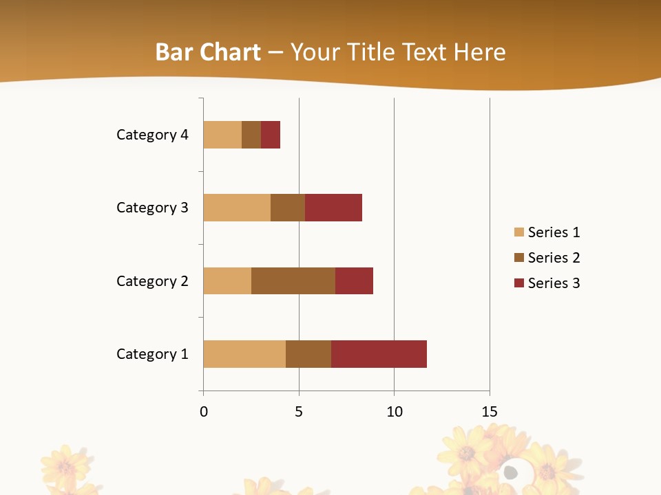The height and width of the screenshot is (495, 661).
Task: Click Category 2 Series 3 bar segment
Action: click(x=354, y=281)
